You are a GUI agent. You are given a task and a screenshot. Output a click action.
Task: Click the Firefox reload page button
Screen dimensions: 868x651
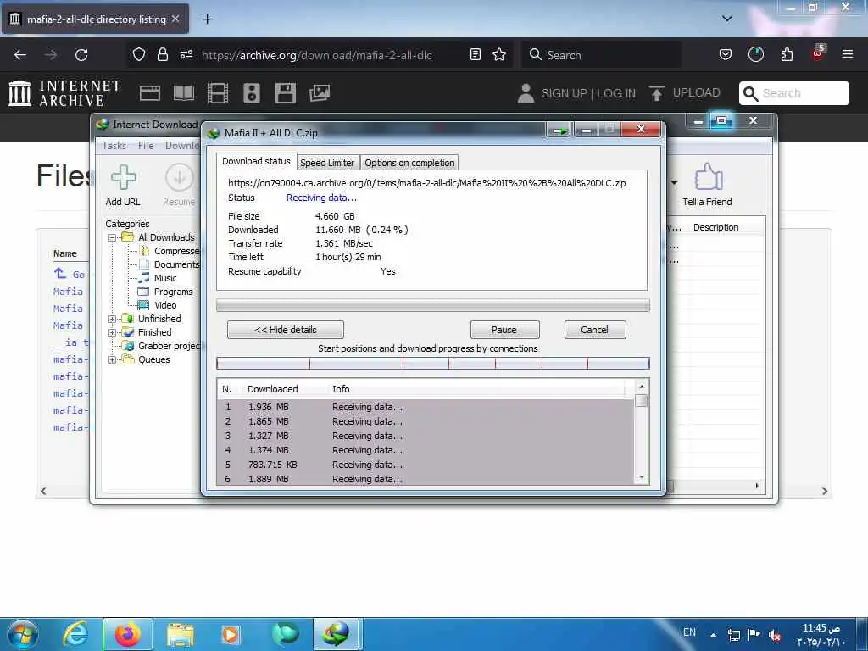(81, 55)
